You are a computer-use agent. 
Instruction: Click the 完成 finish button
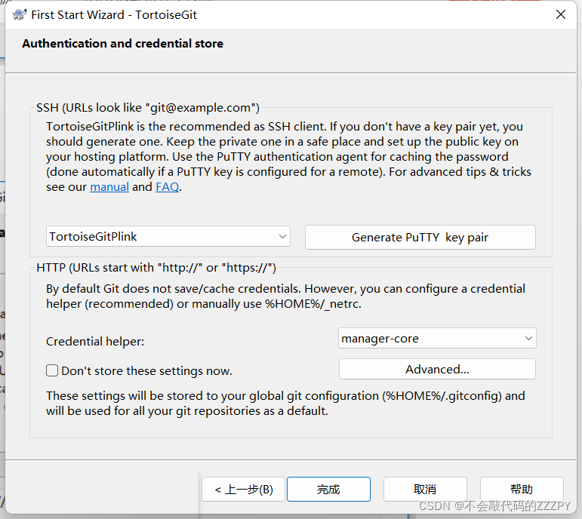coord(328,490)
